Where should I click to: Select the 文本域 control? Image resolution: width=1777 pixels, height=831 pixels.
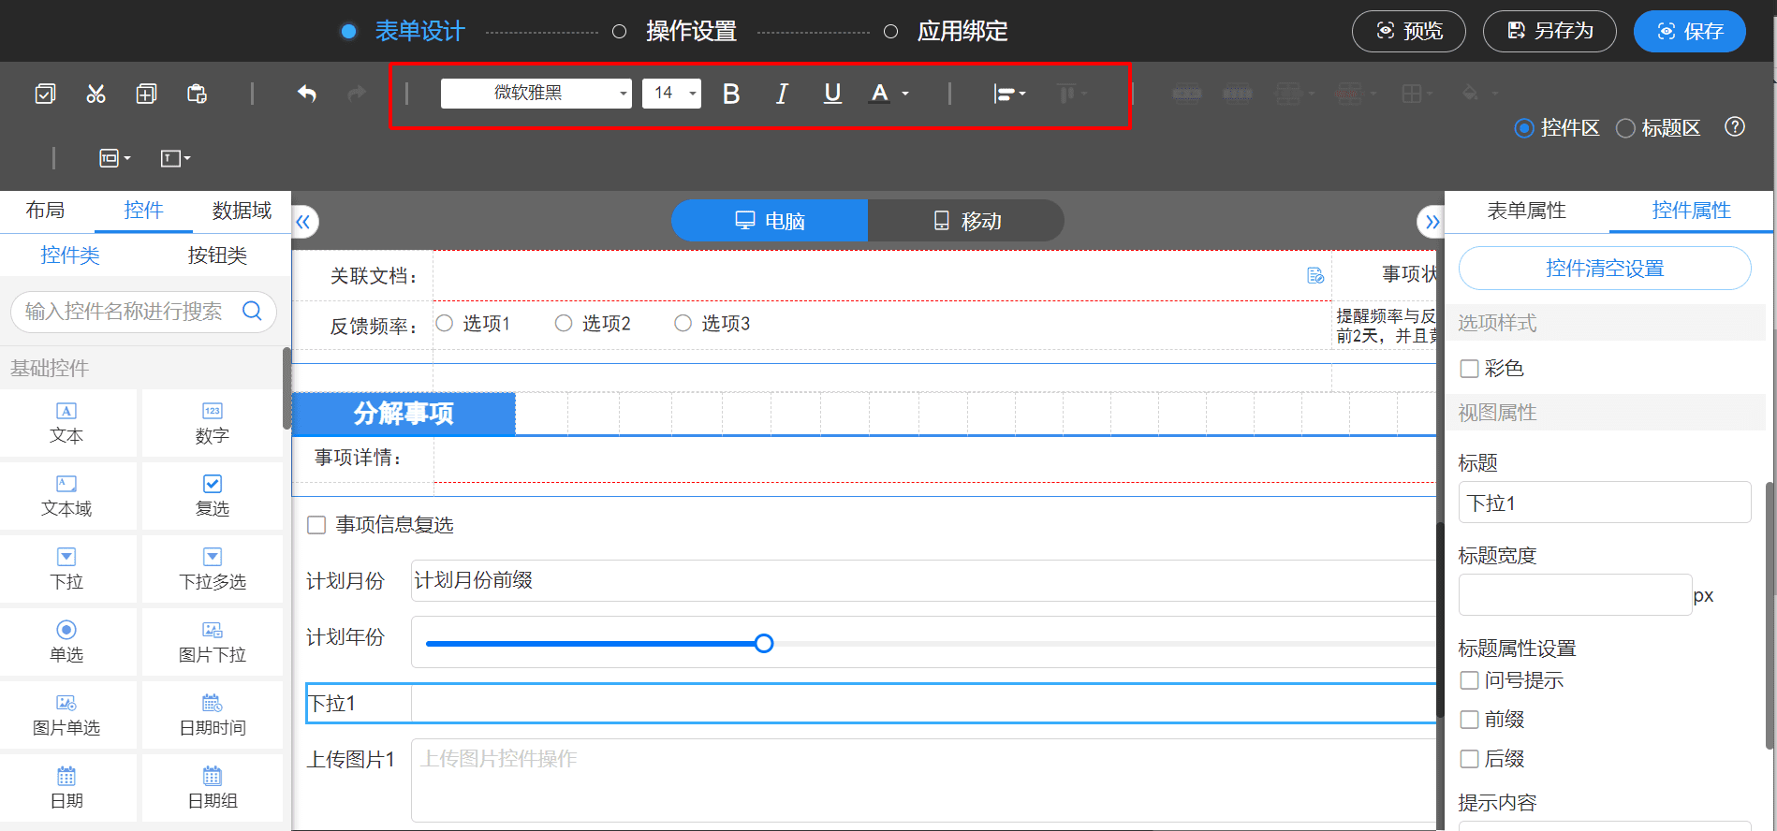[x=66, y=496]
